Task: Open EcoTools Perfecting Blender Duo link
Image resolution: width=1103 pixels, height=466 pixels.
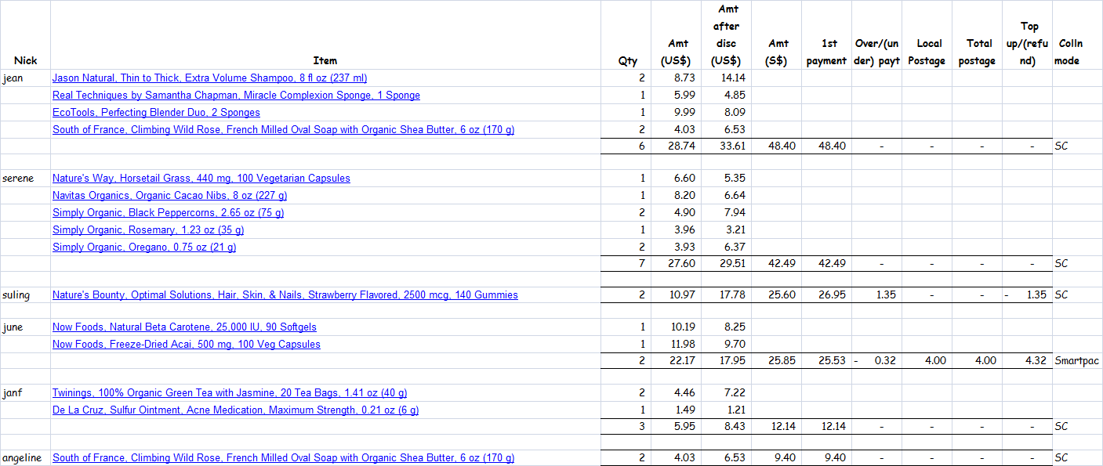Action: click(156, 113)
